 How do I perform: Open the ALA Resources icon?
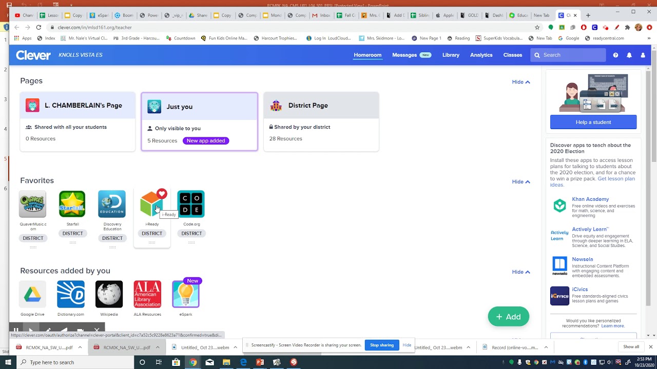coord(147,294)
